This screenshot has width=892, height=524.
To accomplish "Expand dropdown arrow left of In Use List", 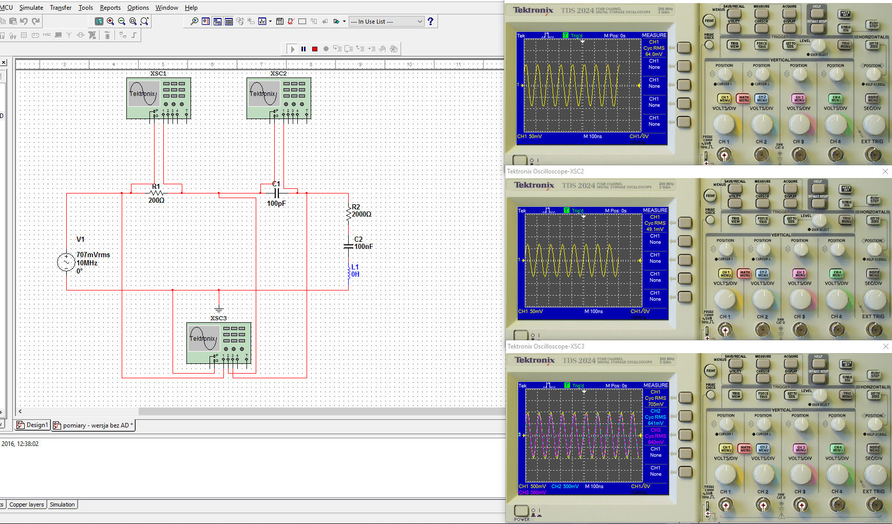I will [344, 22].
